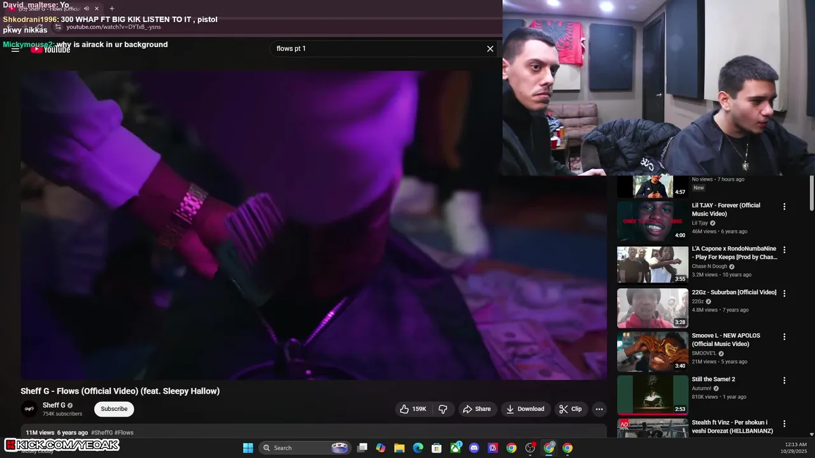Open title Lil TJAY - Forever (Official Music Video)
The image size is (815, 458).
click(x=726, y=209)
